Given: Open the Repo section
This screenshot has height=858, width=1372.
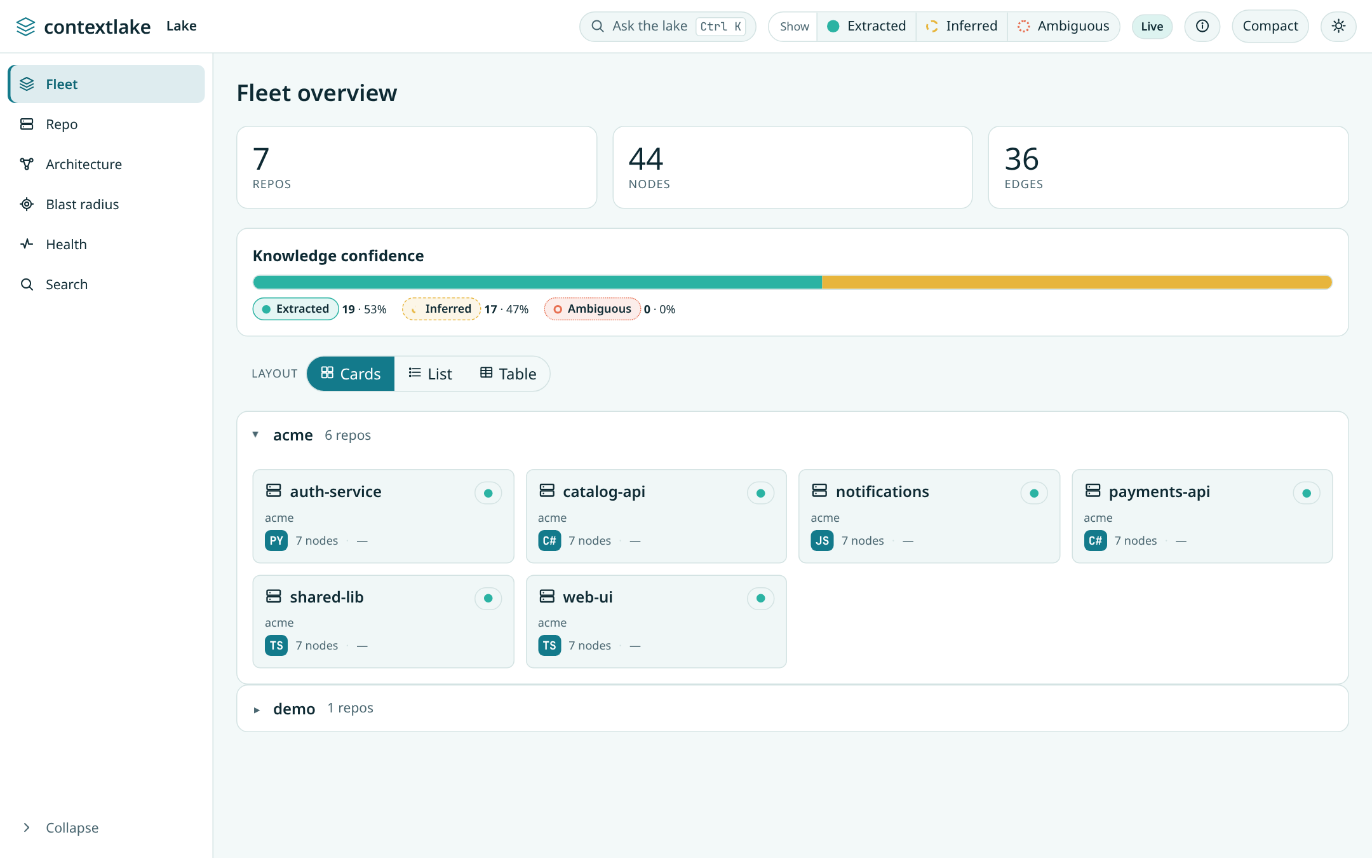Looking at the screenshot, I should [x=106, y=124].
